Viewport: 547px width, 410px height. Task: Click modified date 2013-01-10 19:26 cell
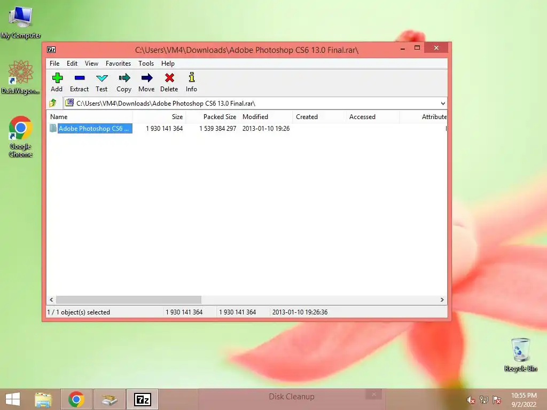point(266,128)
